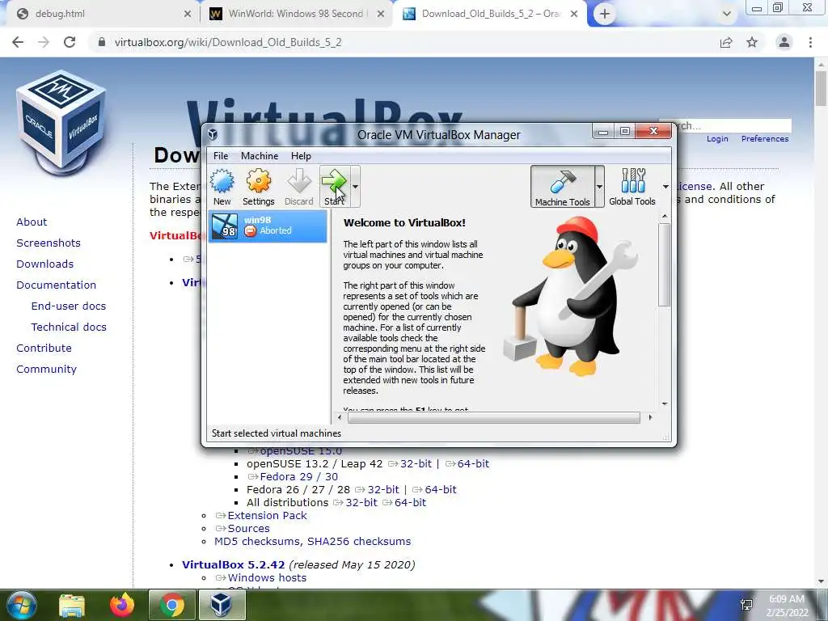
Task: Click the site lock icon in address bar
Action: click(102, 42)
